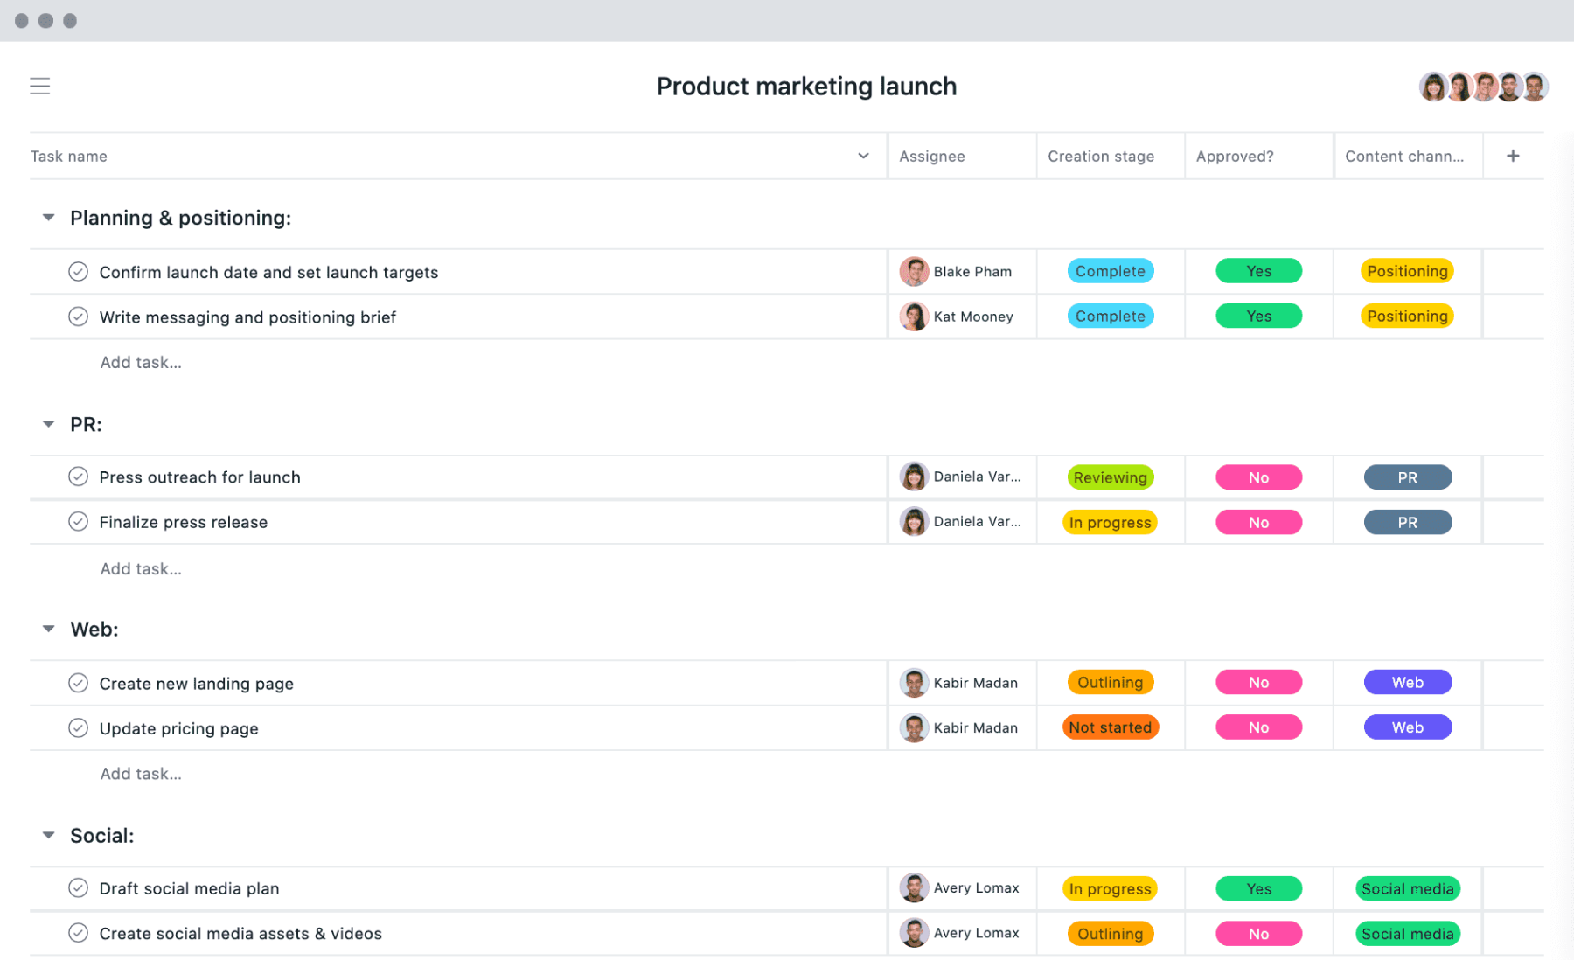
Task: Click the Creation stage column header
Action: click(1101, 156)
